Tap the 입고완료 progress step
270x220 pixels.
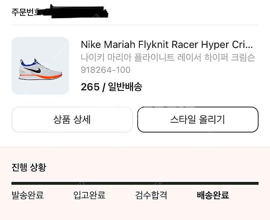(89, 195)
